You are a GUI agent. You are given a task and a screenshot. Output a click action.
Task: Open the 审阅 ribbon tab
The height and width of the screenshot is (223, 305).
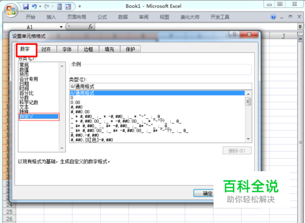click(x=143, y=17)
